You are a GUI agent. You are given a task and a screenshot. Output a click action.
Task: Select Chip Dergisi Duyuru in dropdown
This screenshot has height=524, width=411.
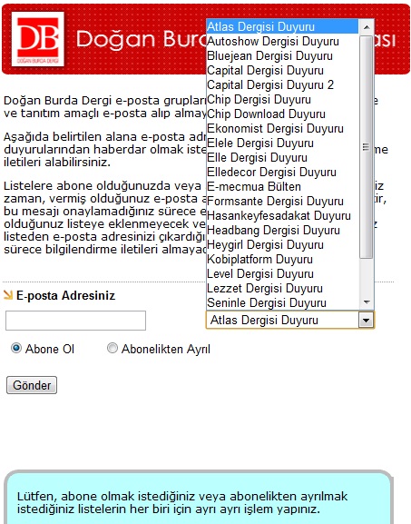pyautogui.click(x=282, y=99)
